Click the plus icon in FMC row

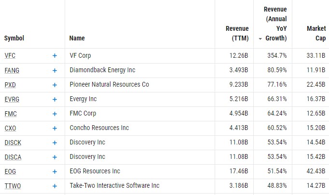click(x=55, y=114)
